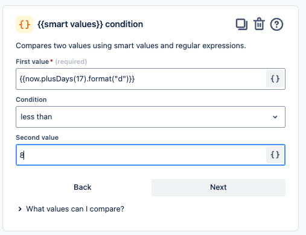Screen dimensions: 306x235
Task: Click the duplicate component icon
Action: click(x=241, y=24)
